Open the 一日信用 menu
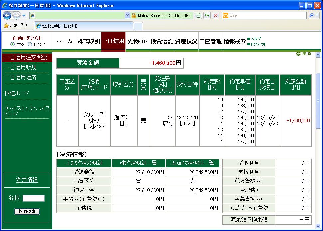The height and width of the screenshot is (231, 323). tap(113, 41)
